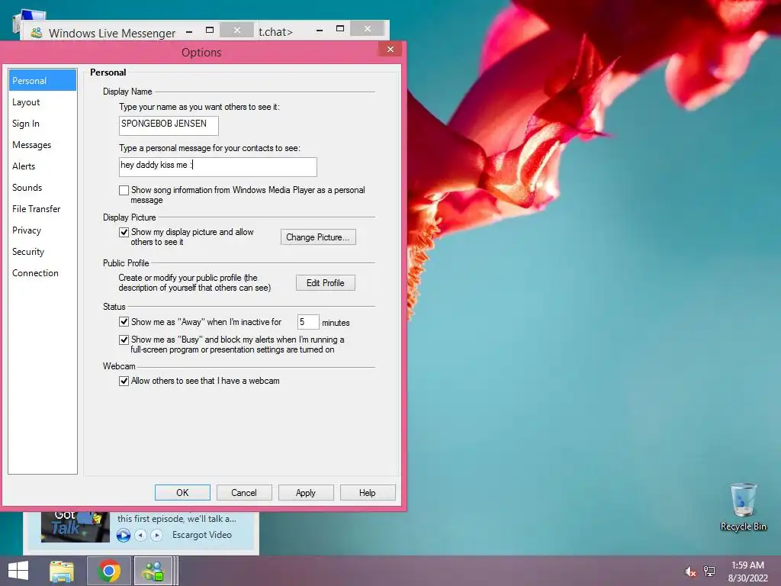
Task: Select the Personal category in Options
Action: pos(43,81)
